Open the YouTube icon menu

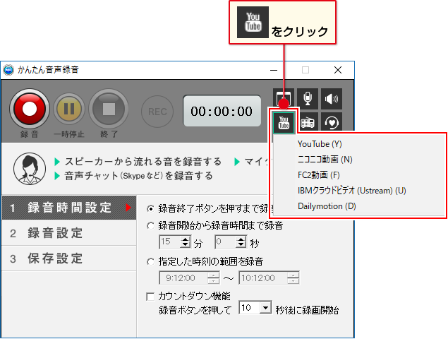(x=284, y=122)
